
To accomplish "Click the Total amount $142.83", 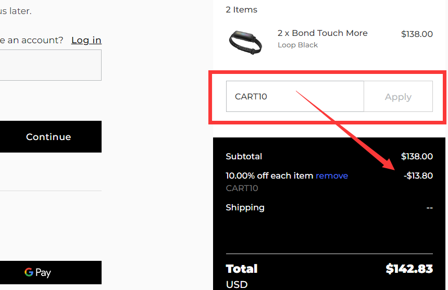I will [409, 269].
